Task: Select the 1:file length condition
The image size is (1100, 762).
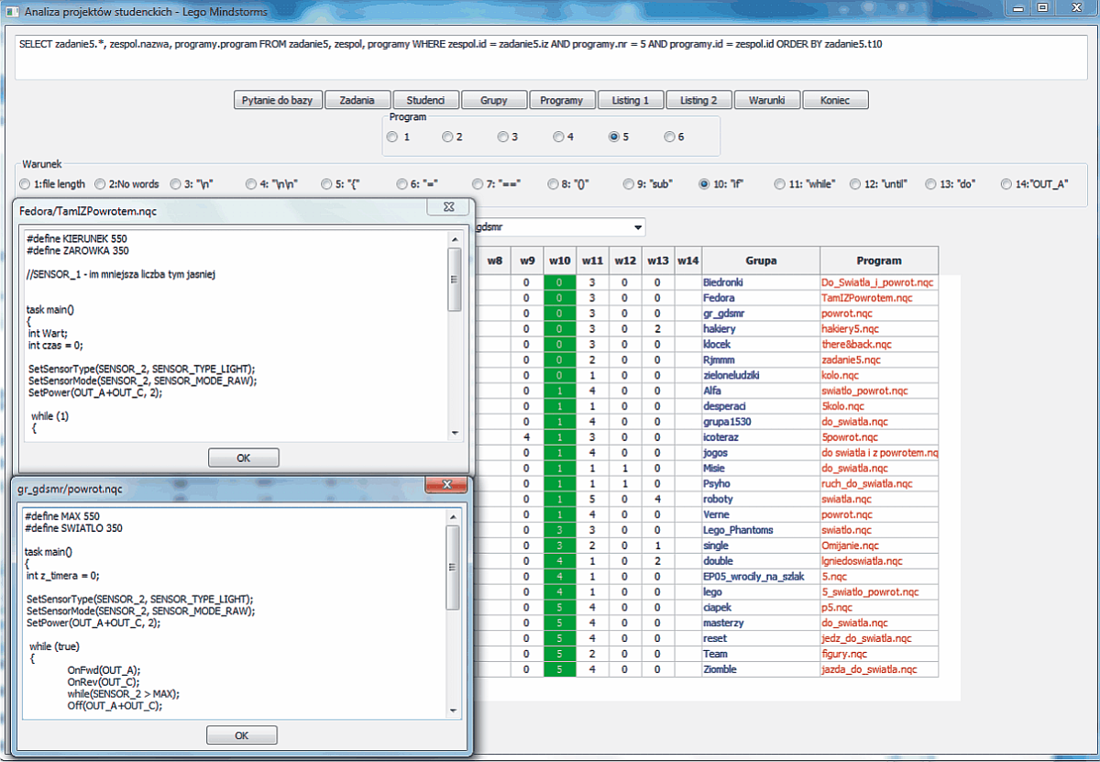Action: point(25,183)
